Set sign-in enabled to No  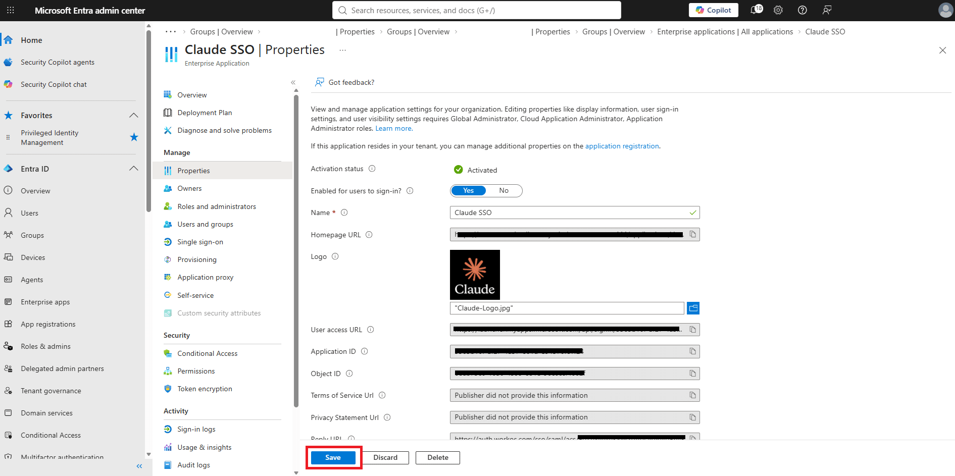click(x=504, y=190)
